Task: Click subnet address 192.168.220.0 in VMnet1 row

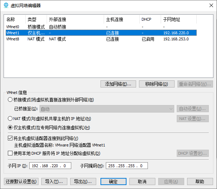Action: (176, 33)
